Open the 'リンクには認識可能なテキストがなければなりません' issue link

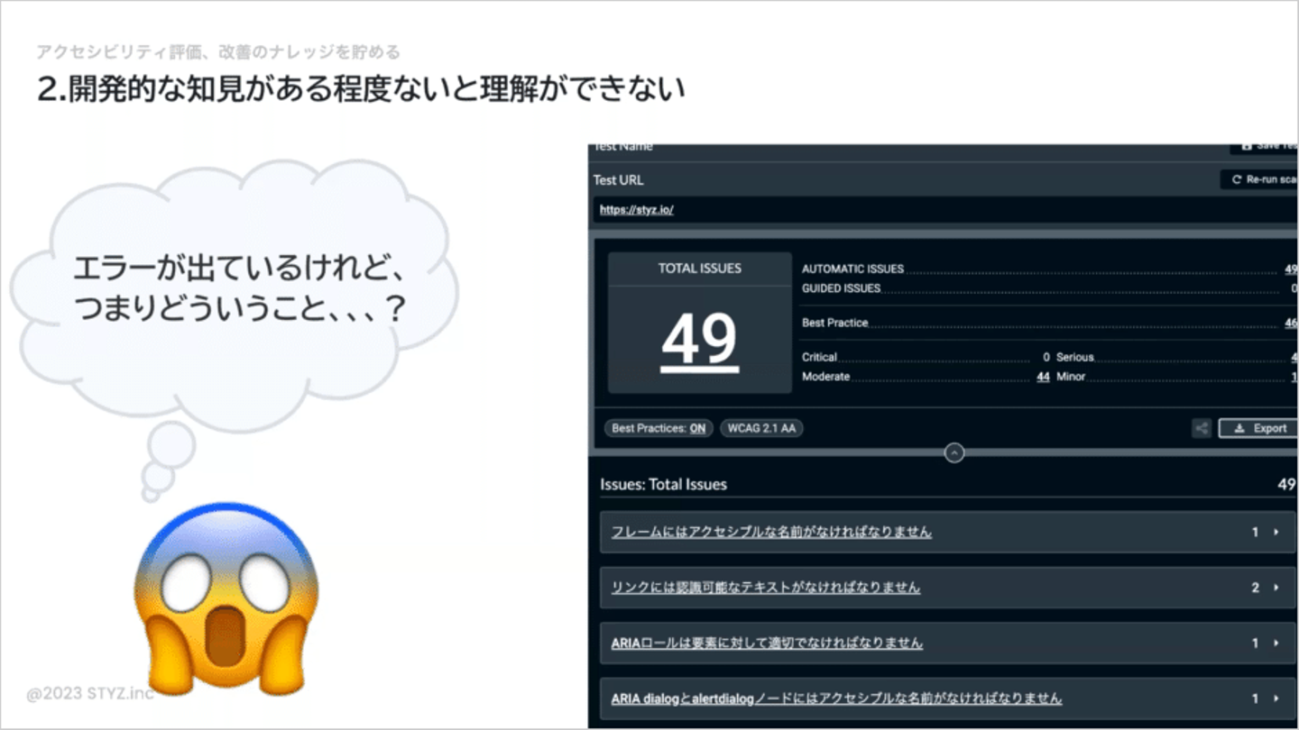coord(766,588)
